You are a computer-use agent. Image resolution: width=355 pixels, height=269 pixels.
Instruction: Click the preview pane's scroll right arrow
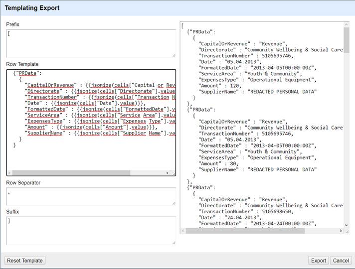point(340,231)
